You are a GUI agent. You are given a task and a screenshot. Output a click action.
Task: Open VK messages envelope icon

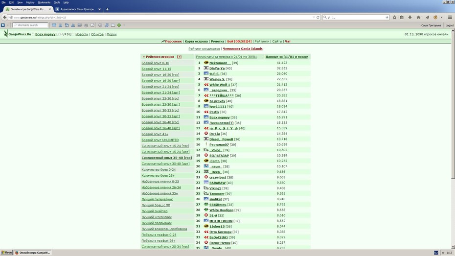(54, 25)
